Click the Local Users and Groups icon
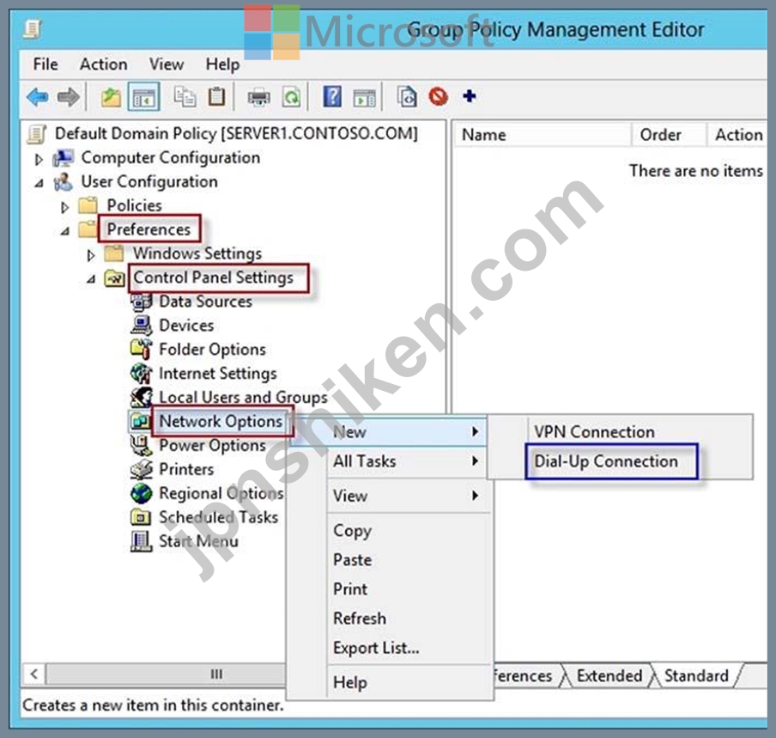The image size is (776, 738). [x=142, y=397]
